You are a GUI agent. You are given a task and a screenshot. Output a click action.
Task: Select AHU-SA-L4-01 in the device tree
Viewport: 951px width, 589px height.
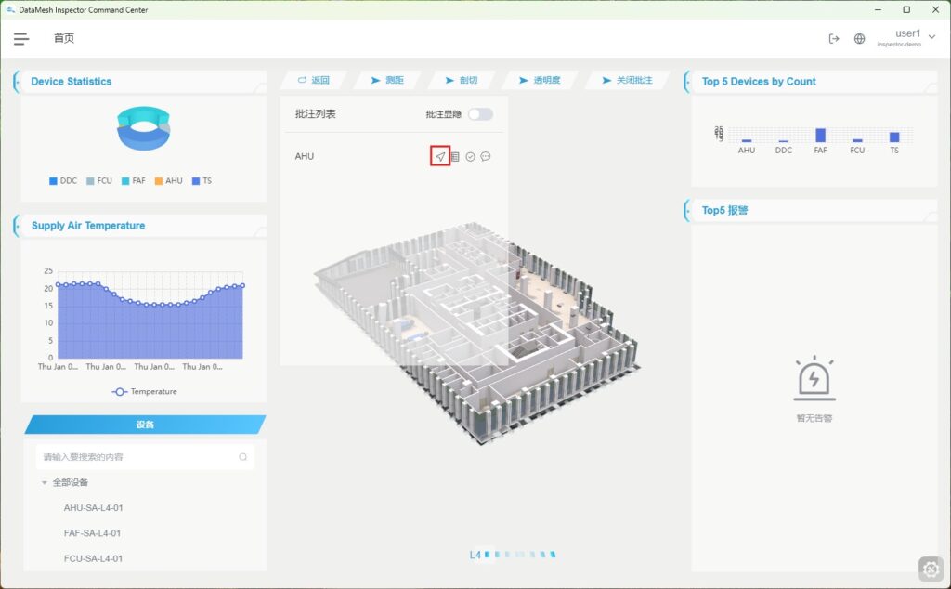(93, 508)
